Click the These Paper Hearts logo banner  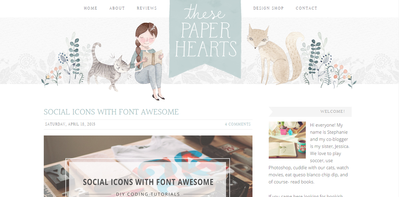(x=205, y=38)
